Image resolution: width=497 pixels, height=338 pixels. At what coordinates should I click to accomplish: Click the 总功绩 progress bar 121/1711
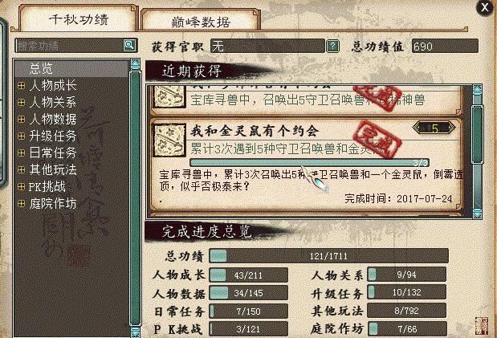(x=328, y=256)
